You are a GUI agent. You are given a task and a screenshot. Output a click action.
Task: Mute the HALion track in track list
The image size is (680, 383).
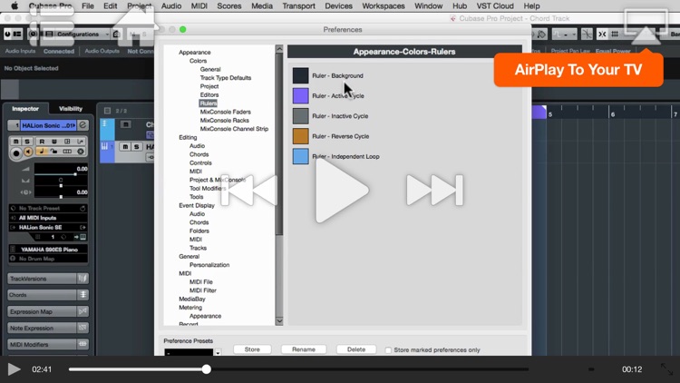coord(126,147)
